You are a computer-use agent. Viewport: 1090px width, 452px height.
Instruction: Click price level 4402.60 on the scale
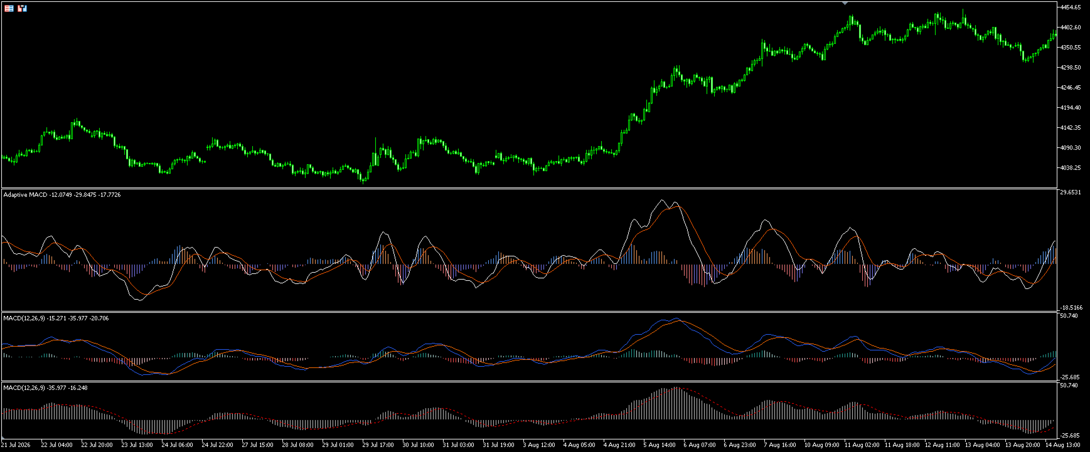[x=1071, y=28]
